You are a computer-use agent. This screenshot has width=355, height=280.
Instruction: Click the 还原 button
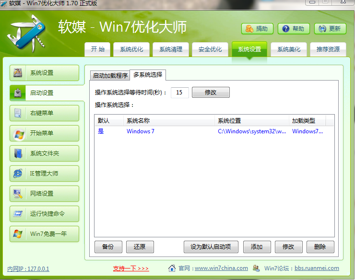(140, 247)
